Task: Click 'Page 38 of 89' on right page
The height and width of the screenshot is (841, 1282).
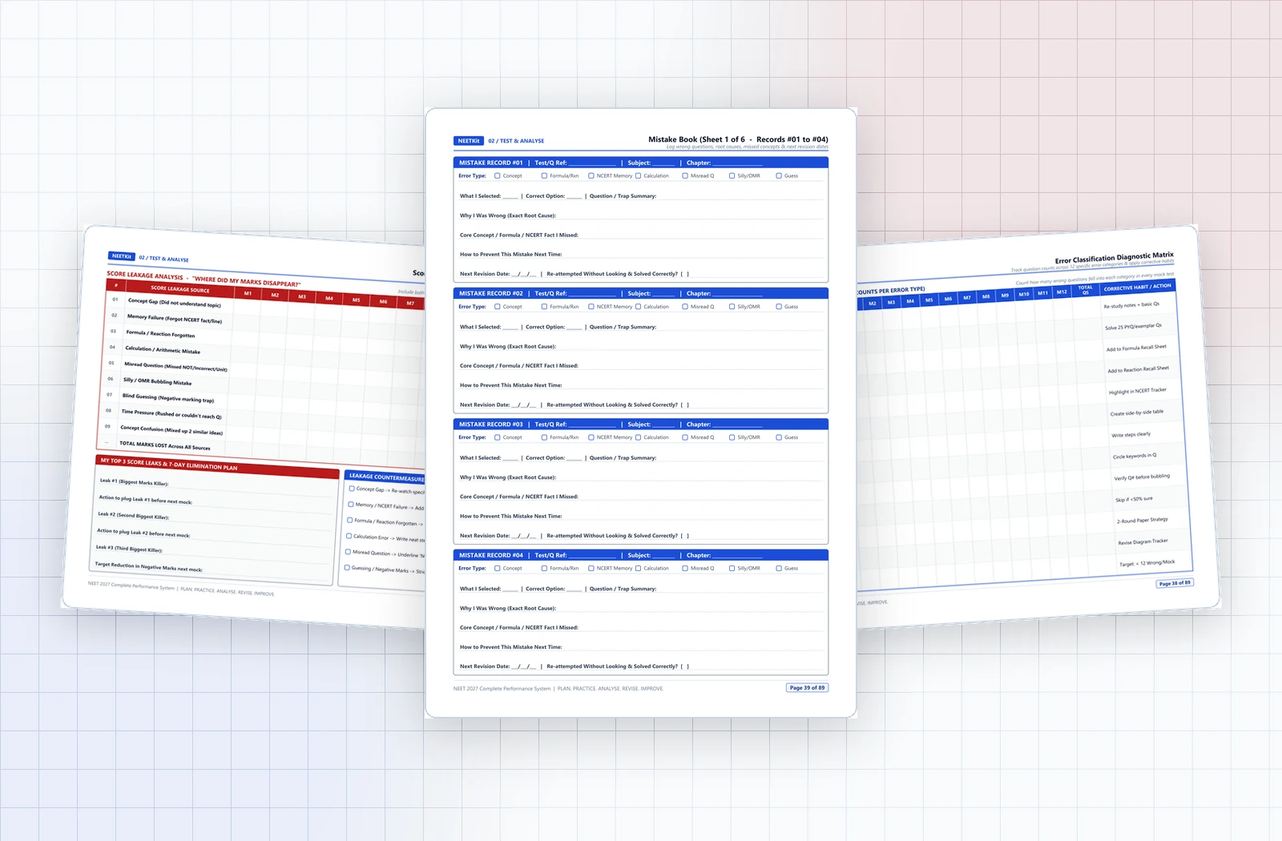Action: (x=1175, y=583)
